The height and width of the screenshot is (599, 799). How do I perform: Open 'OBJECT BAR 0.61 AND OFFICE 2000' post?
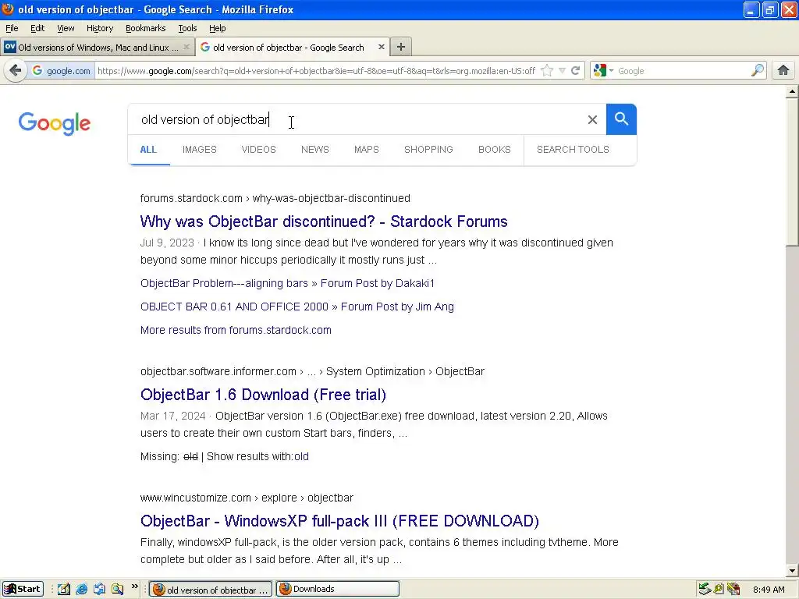pyautogui.click(x=297, y=307)
